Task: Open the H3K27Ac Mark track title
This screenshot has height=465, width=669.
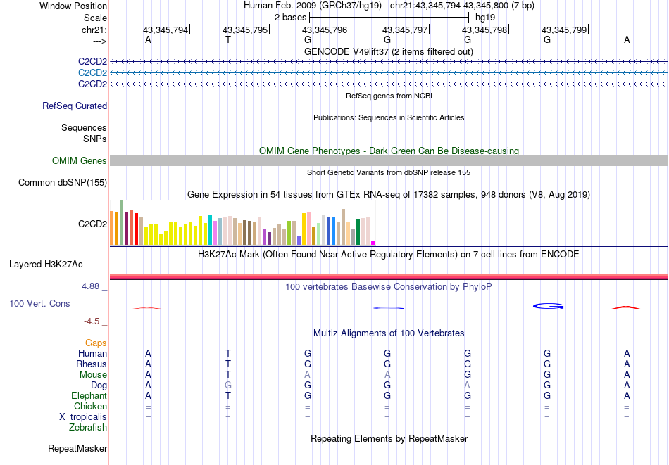Action: click(389, 255)
